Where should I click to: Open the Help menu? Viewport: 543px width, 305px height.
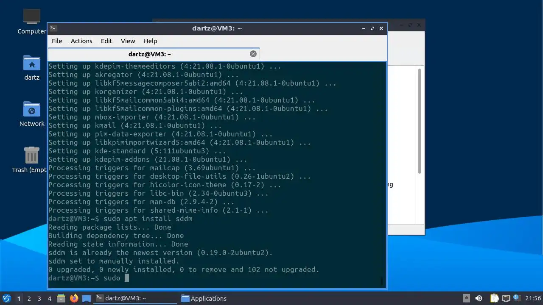tap(151, 41)
